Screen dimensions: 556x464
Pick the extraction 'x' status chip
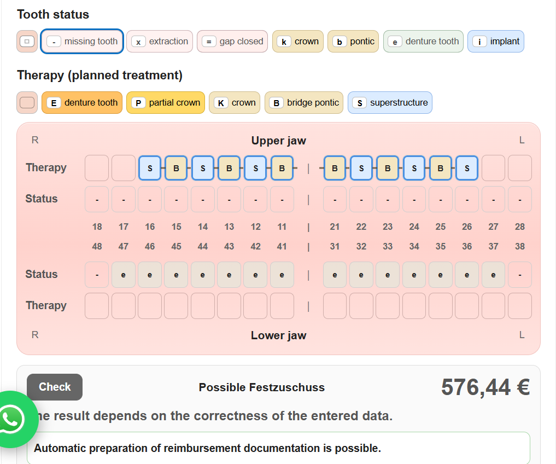(x=160, y=42)
